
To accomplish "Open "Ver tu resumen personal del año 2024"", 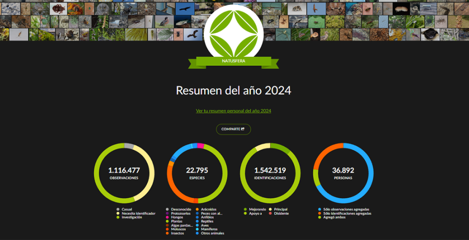I will (x=234, y=111).
